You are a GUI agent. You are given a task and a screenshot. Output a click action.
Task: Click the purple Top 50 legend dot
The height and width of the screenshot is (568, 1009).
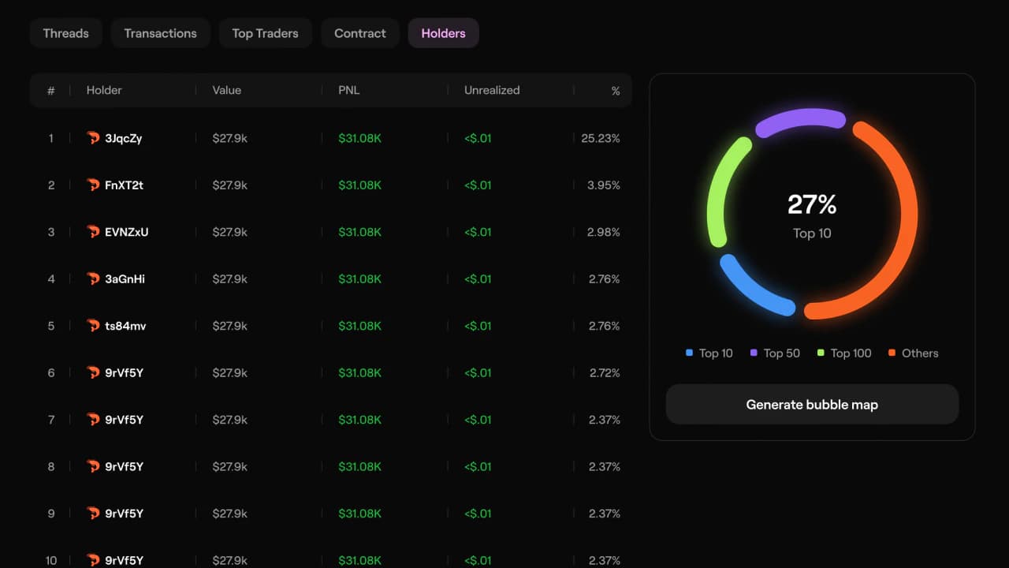pyautogui.click(x=754, y=353)
